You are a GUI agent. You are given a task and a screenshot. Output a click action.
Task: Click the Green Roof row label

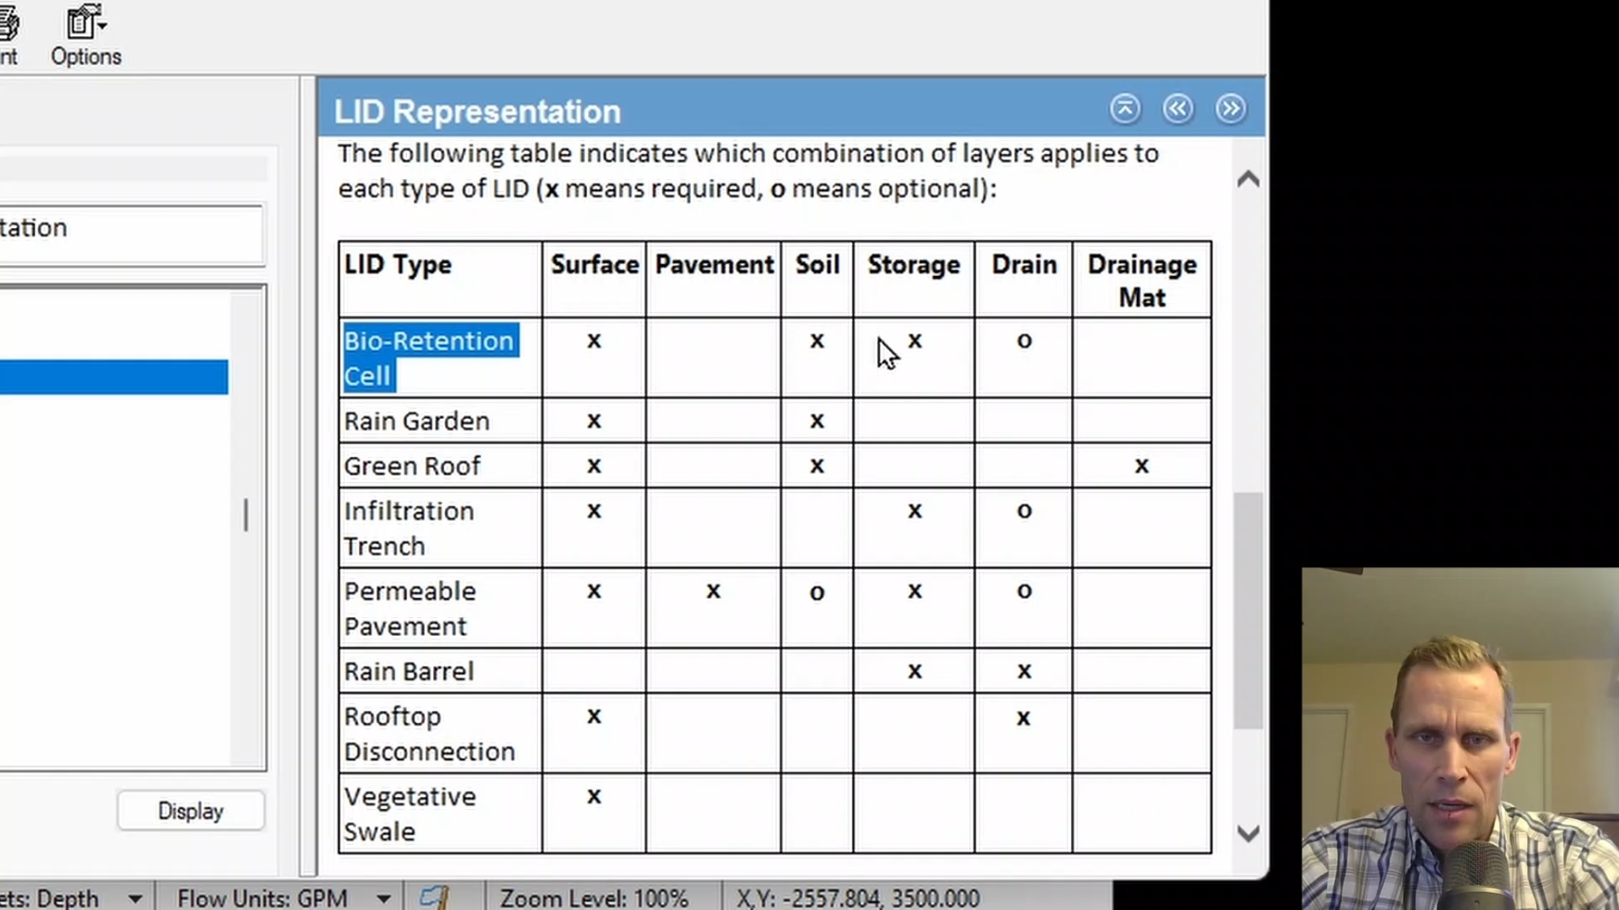[x=413, y=466]
